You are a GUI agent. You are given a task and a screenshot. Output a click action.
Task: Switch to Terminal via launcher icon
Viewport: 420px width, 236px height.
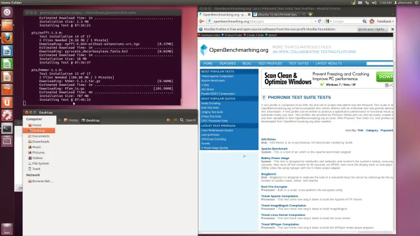[7, 128]
